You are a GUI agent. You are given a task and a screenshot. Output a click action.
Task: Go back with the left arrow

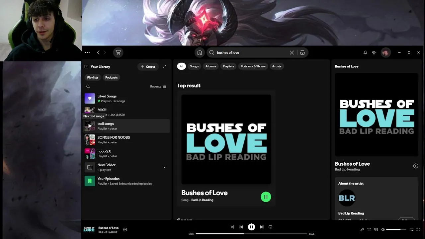(x=98, y=52)
